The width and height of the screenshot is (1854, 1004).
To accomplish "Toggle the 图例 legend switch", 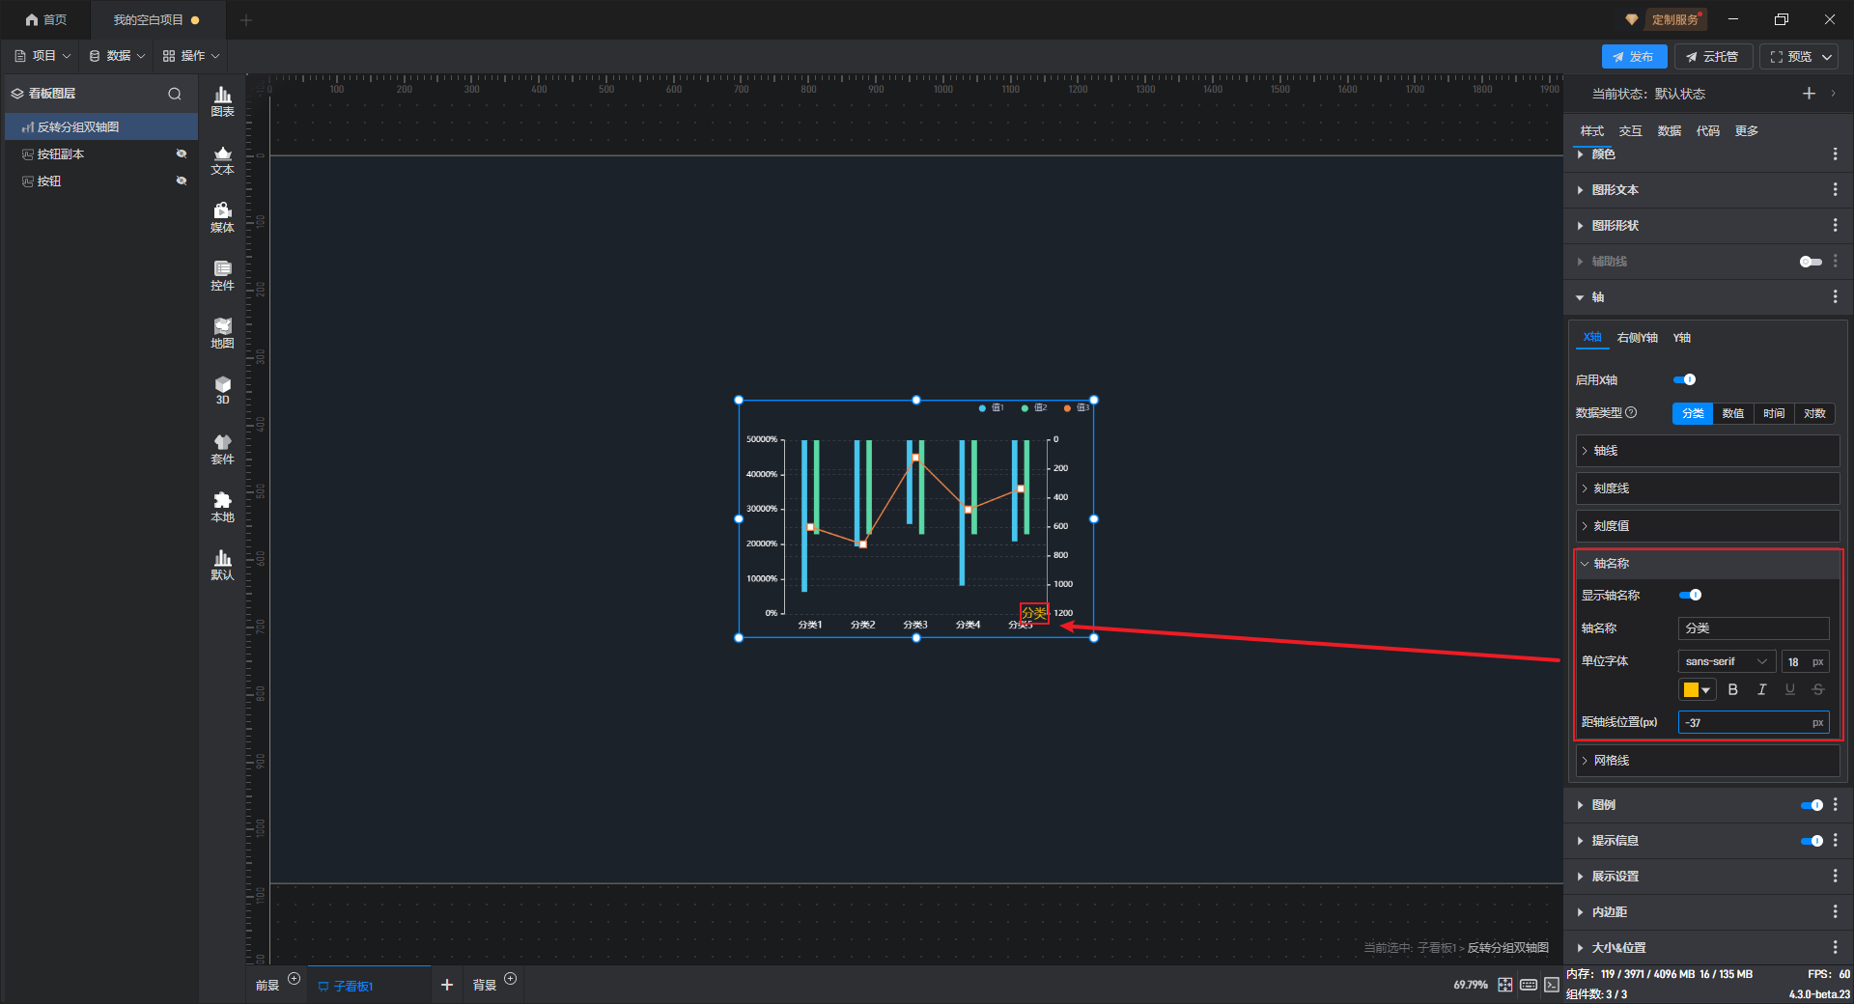I will pos(1812,805).
